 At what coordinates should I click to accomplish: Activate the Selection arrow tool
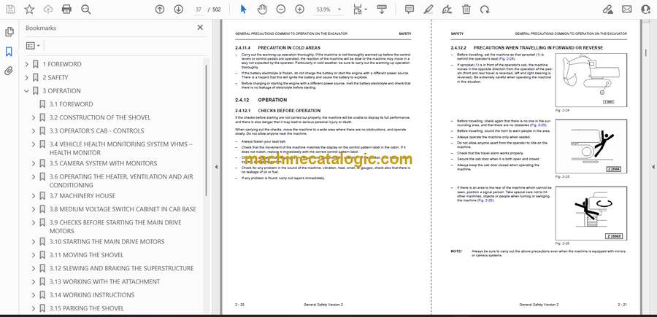(243, 9)
